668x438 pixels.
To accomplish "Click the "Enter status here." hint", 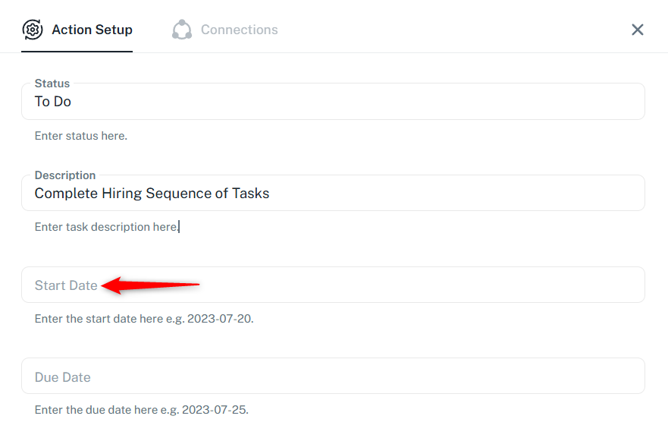I will click(x=81, y=137).
